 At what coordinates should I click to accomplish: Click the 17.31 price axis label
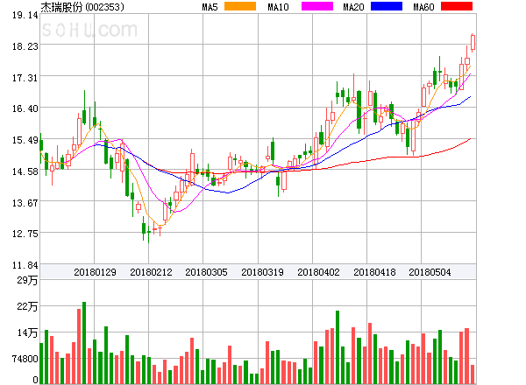tap(25, 78)
